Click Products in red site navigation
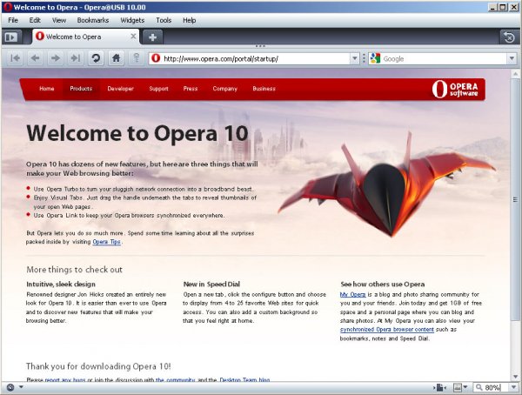 [x=81, y=89]
